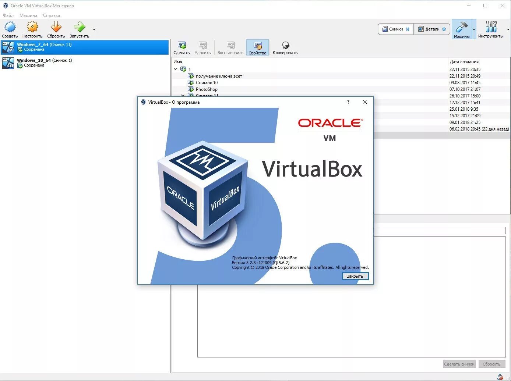The height and width of the screenshot is (381, 511).
Task: Select the PhotoShop snapshot
Action: (207, 89)
